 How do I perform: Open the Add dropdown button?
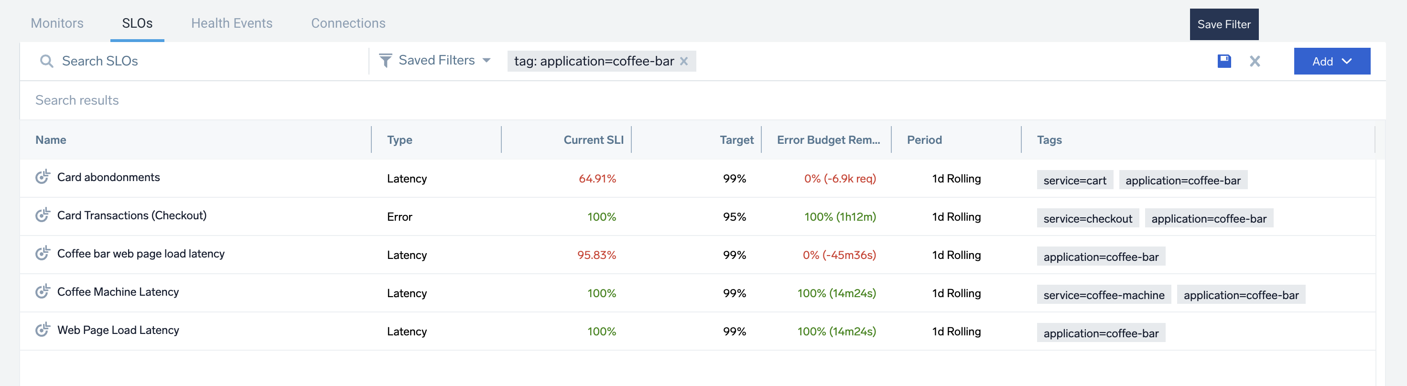1331,61
